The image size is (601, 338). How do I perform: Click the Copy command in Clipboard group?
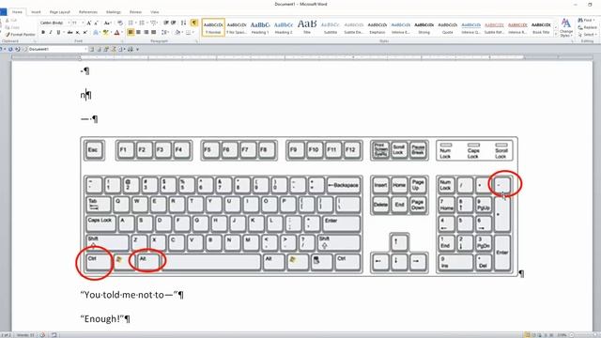[12, 27]
